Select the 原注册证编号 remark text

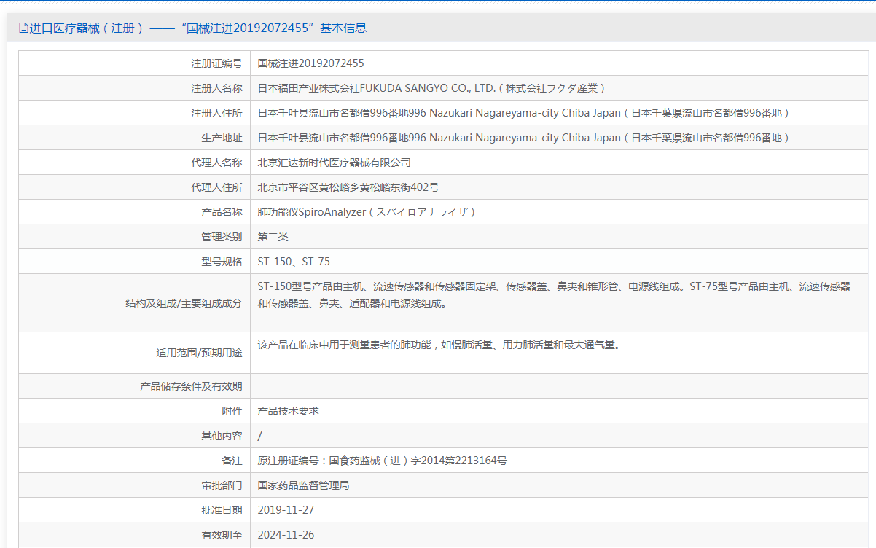[x=383, y=461]
